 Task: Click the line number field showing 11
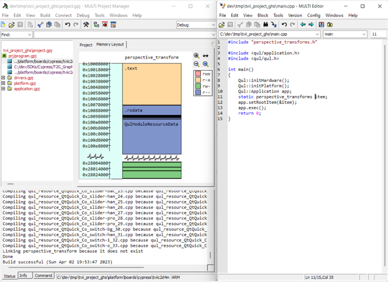377,35
